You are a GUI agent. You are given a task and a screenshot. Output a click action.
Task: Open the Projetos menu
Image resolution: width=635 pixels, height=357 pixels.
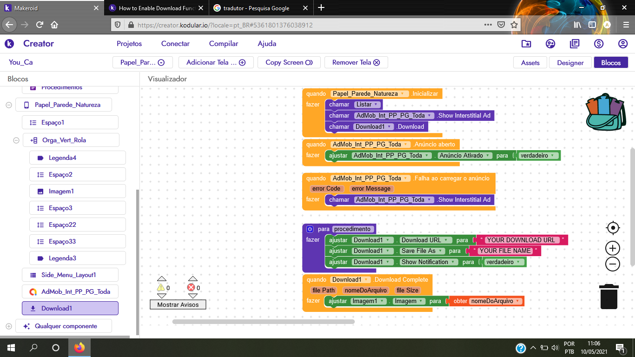pos(129,44)
